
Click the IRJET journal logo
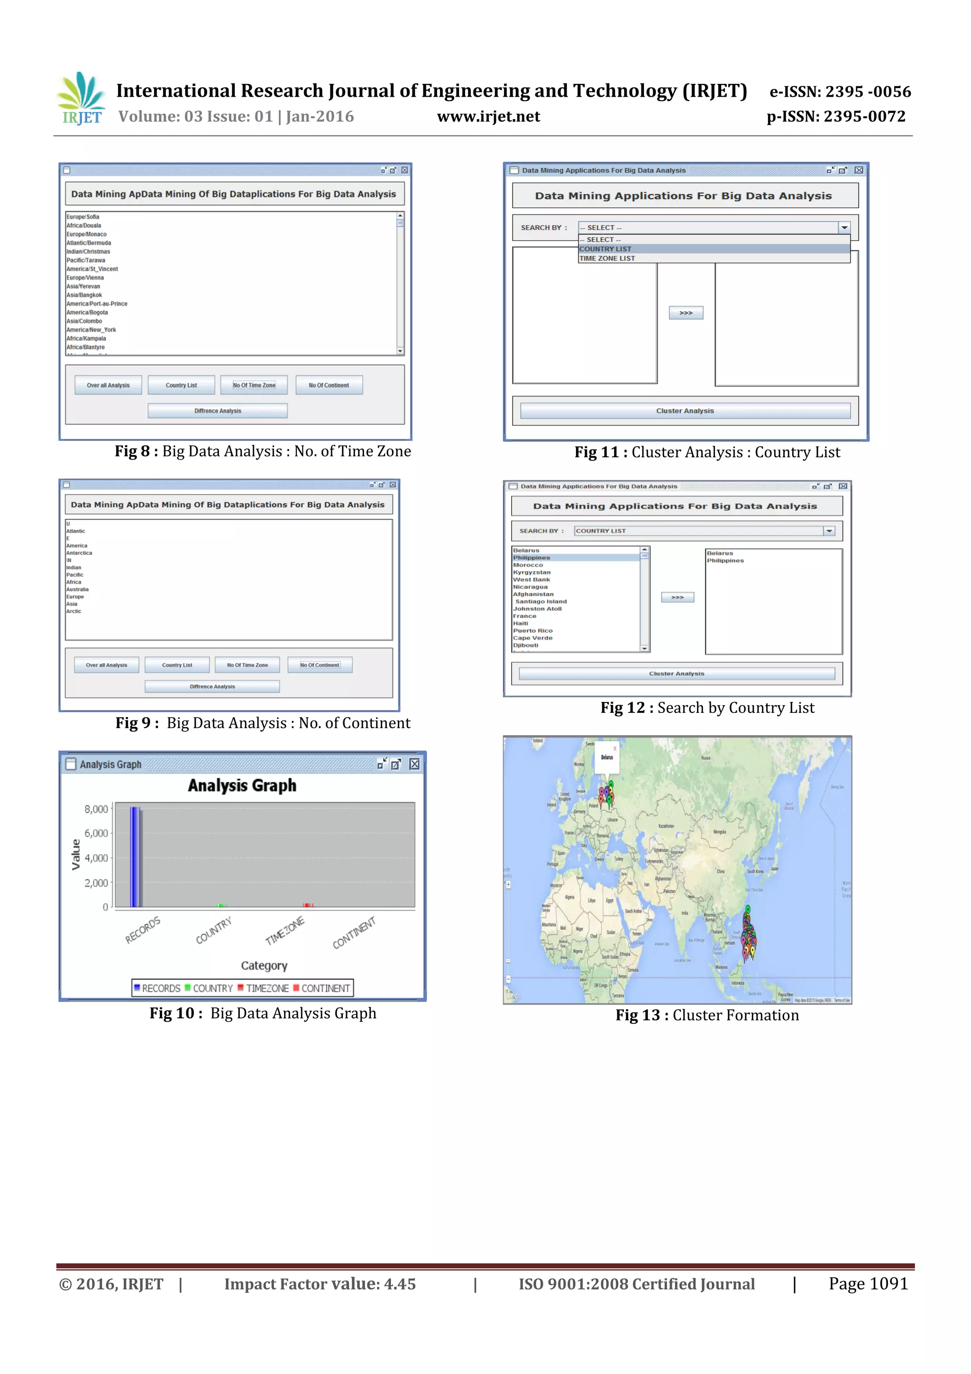[x=82, y=98]
